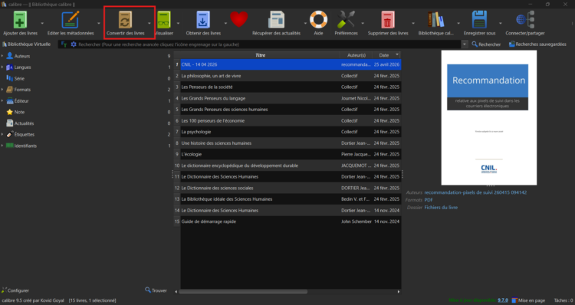Expand the Éditeur tree node
Viewport: 575px width, 305px height.
tap(2, 101)
